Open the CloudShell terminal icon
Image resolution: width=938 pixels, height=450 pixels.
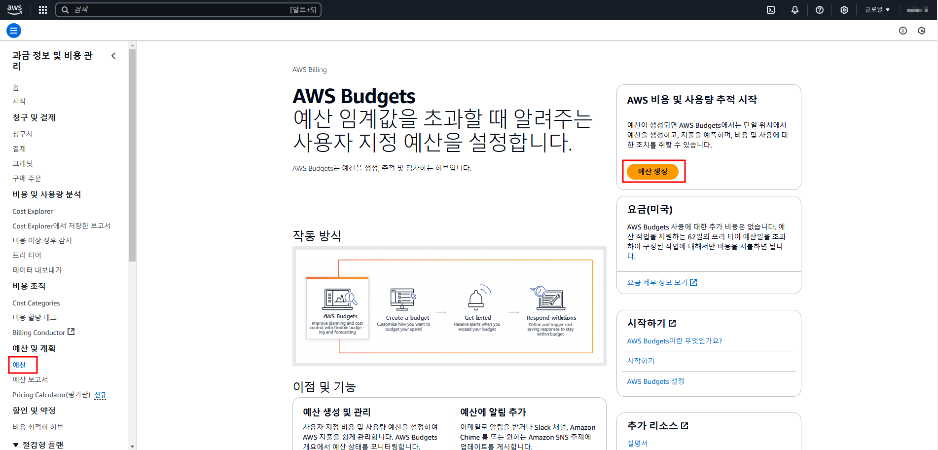click(771, 10)
